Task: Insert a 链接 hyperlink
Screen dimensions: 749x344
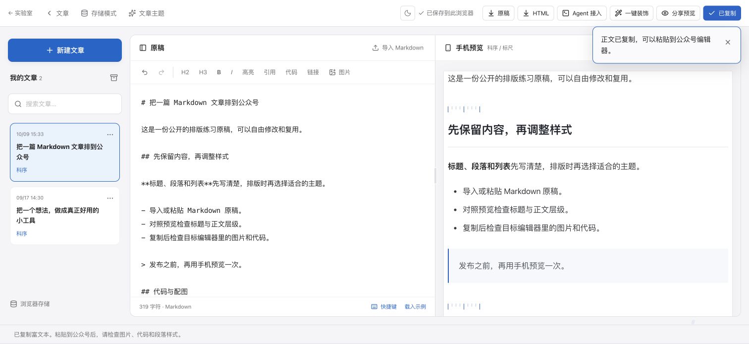Action: (313, 72)
